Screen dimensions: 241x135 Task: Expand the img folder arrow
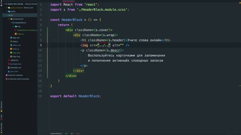pos(14,27)
